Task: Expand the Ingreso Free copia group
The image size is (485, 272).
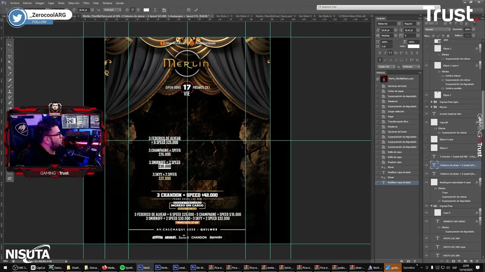Action: (x=431, y=102)
